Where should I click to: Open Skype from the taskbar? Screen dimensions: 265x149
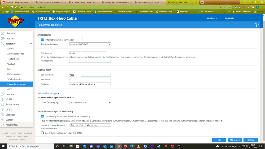[x=85, y=146]
